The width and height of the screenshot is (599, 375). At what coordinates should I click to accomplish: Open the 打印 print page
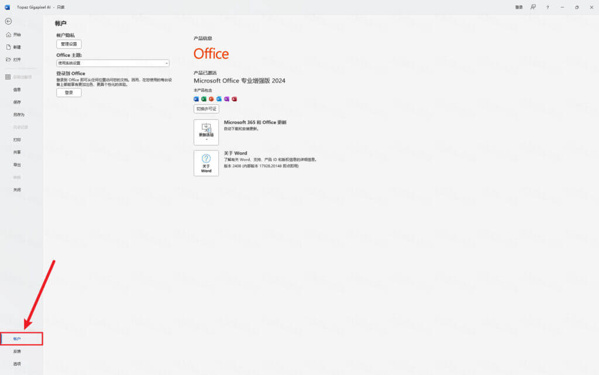pos(17,140)
